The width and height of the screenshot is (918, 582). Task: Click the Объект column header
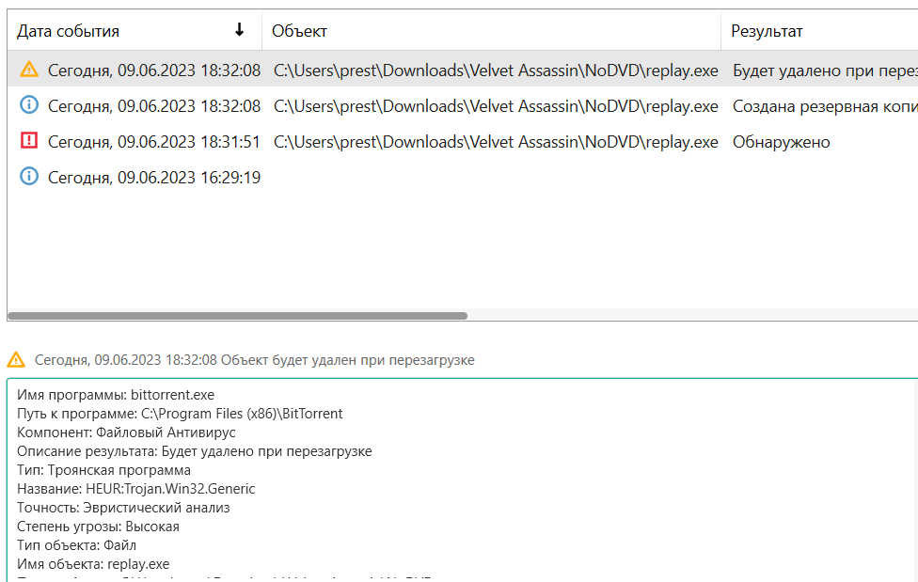click(x=299, y=31)
